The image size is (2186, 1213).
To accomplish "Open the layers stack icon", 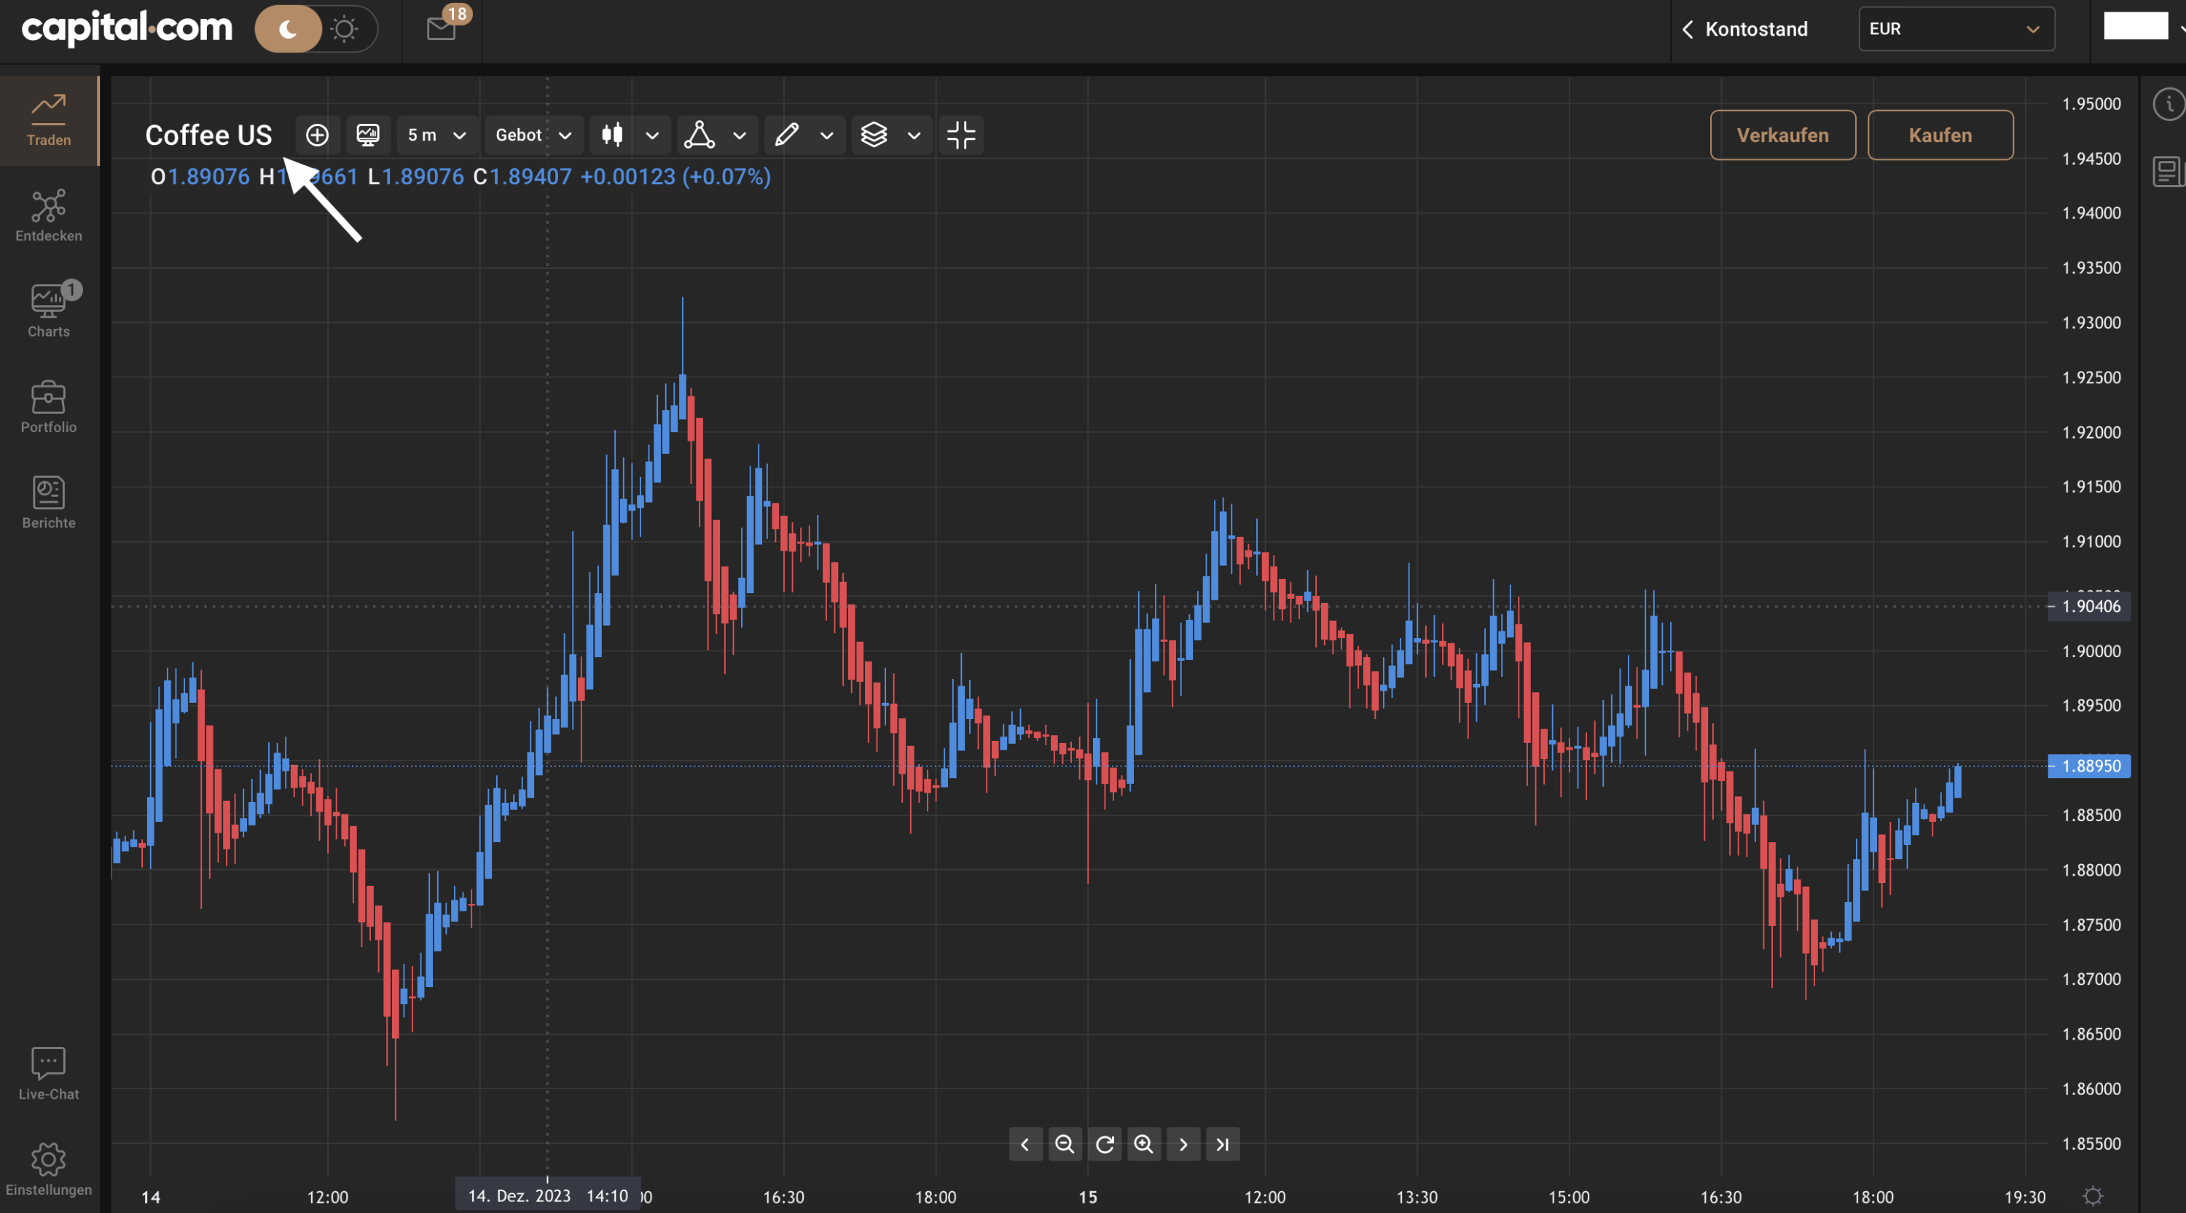I will coord(874,135).
